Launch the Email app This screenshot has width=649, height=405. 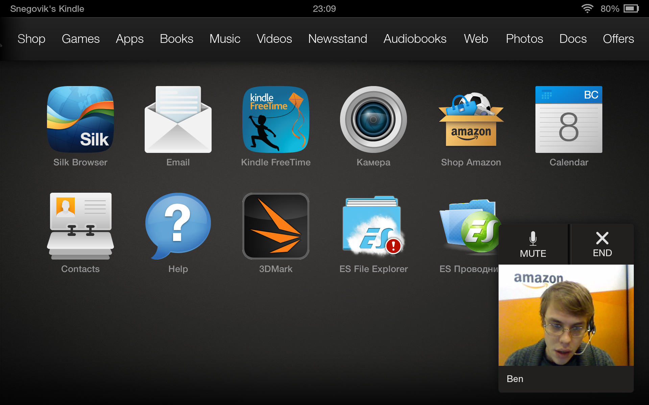pos(178,120)
